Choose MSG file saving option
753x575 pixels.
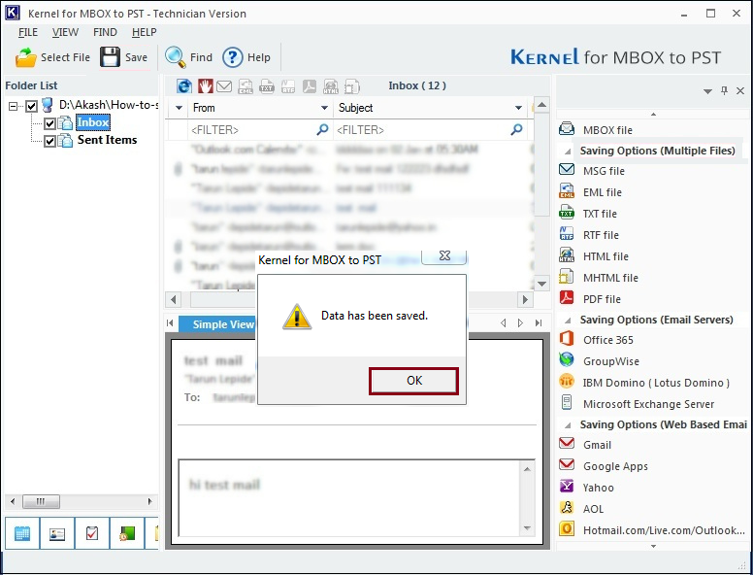coord(604,171)
